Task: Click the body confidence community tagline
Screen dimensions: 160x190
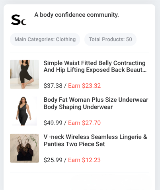Action: click(76, 15)
